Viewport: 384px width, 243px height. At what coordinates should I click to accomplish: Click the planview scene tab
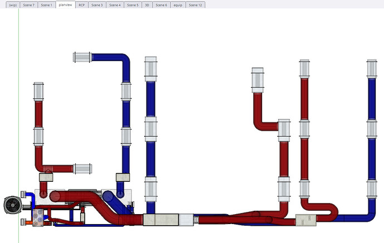(65, 4)
